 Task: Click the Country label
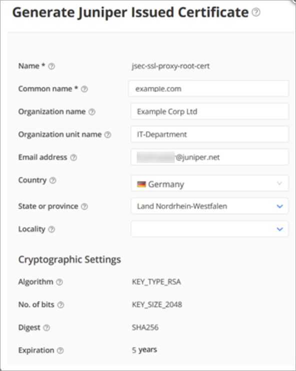(x=33, y=180)
